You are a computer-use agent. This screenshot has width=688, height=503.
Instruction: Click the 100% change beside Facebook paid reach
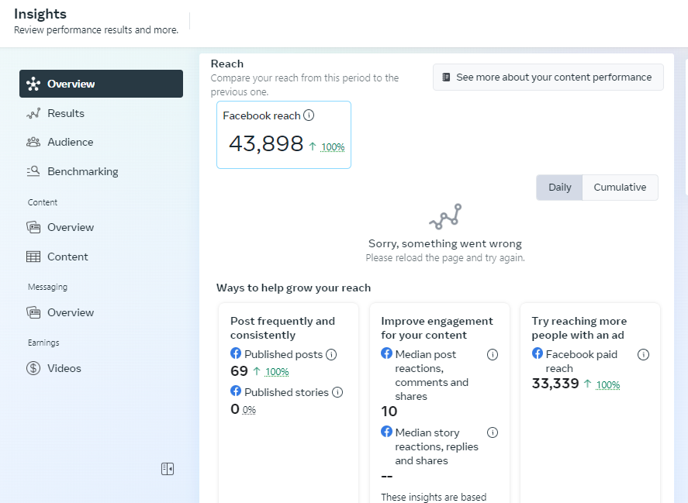tap(608, 385)
